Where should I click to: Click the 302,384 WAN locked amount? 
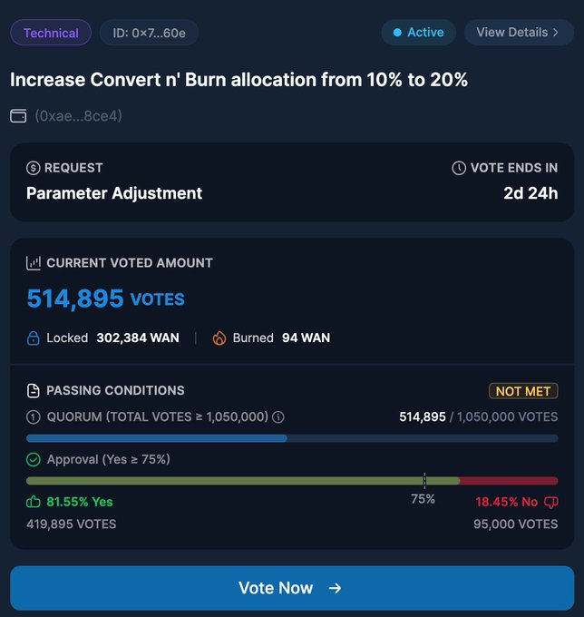point(138,338)
